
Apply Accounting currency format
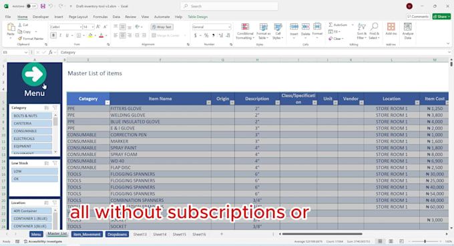[x=196, y=35]
